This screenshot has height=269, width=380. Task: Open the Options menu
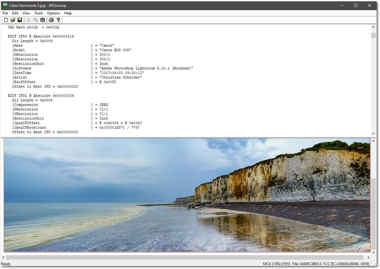click(53, 13)
